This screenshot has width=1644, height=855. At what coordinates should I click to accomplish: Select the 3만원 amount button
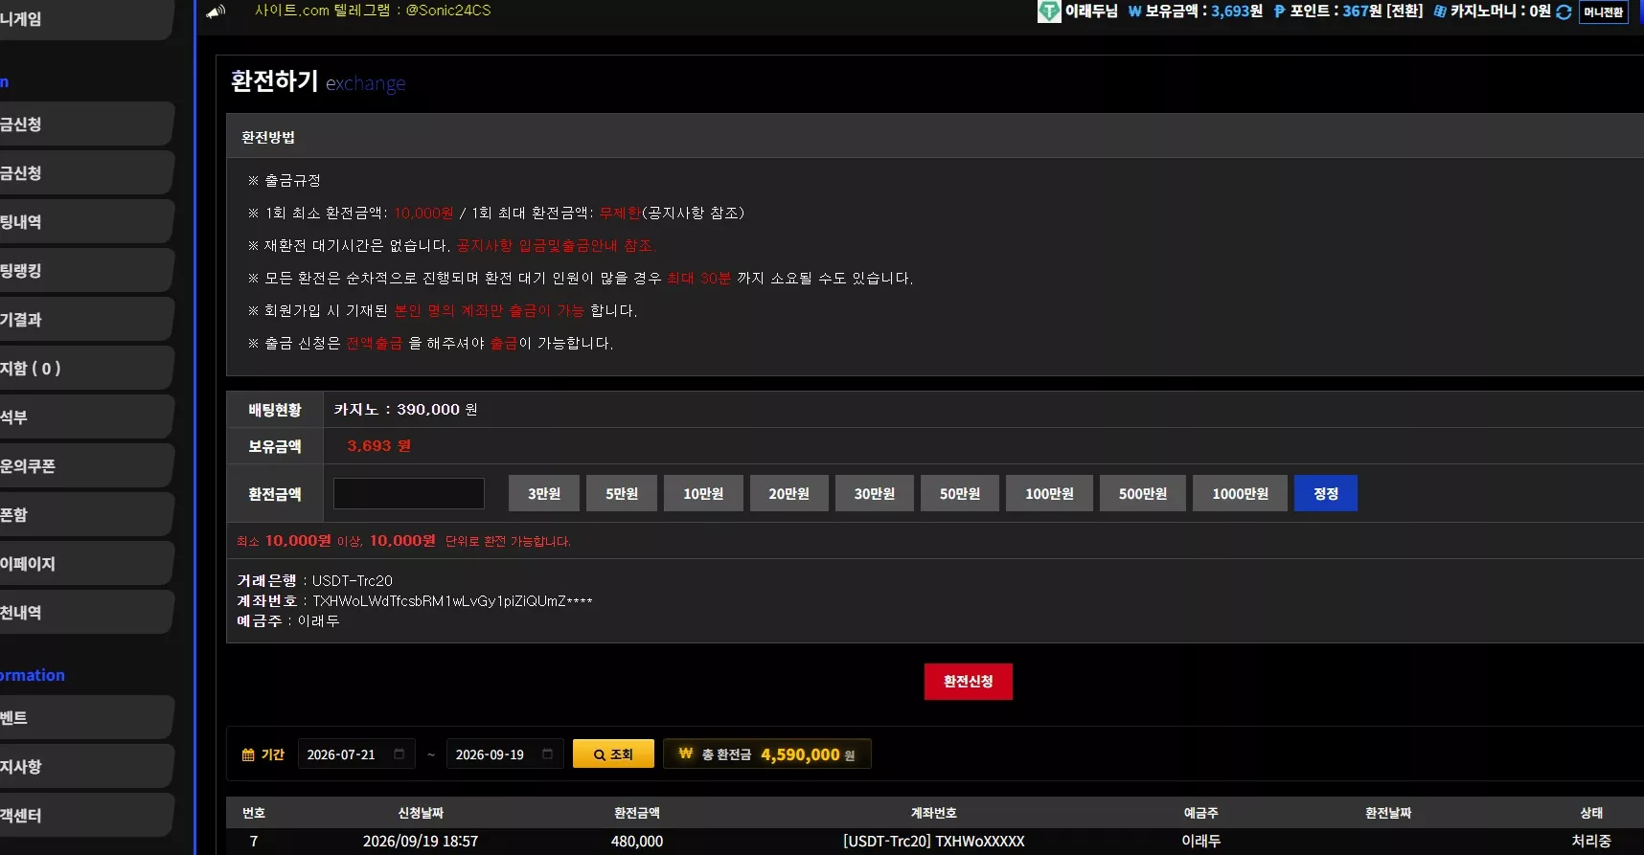(544, 493)
